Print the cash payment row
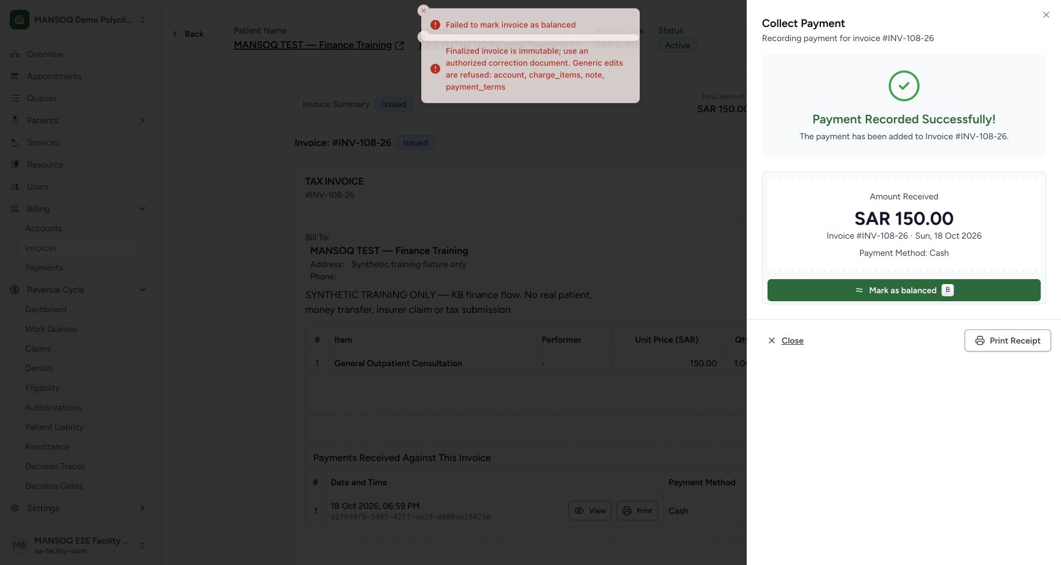Image resolution: width=1061 pixels, height=565 pixels. coord(637,510)
